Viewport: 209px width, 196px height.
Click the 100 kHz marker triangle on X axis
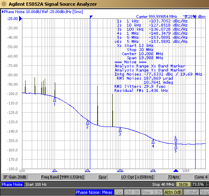[x=120, y=171]
